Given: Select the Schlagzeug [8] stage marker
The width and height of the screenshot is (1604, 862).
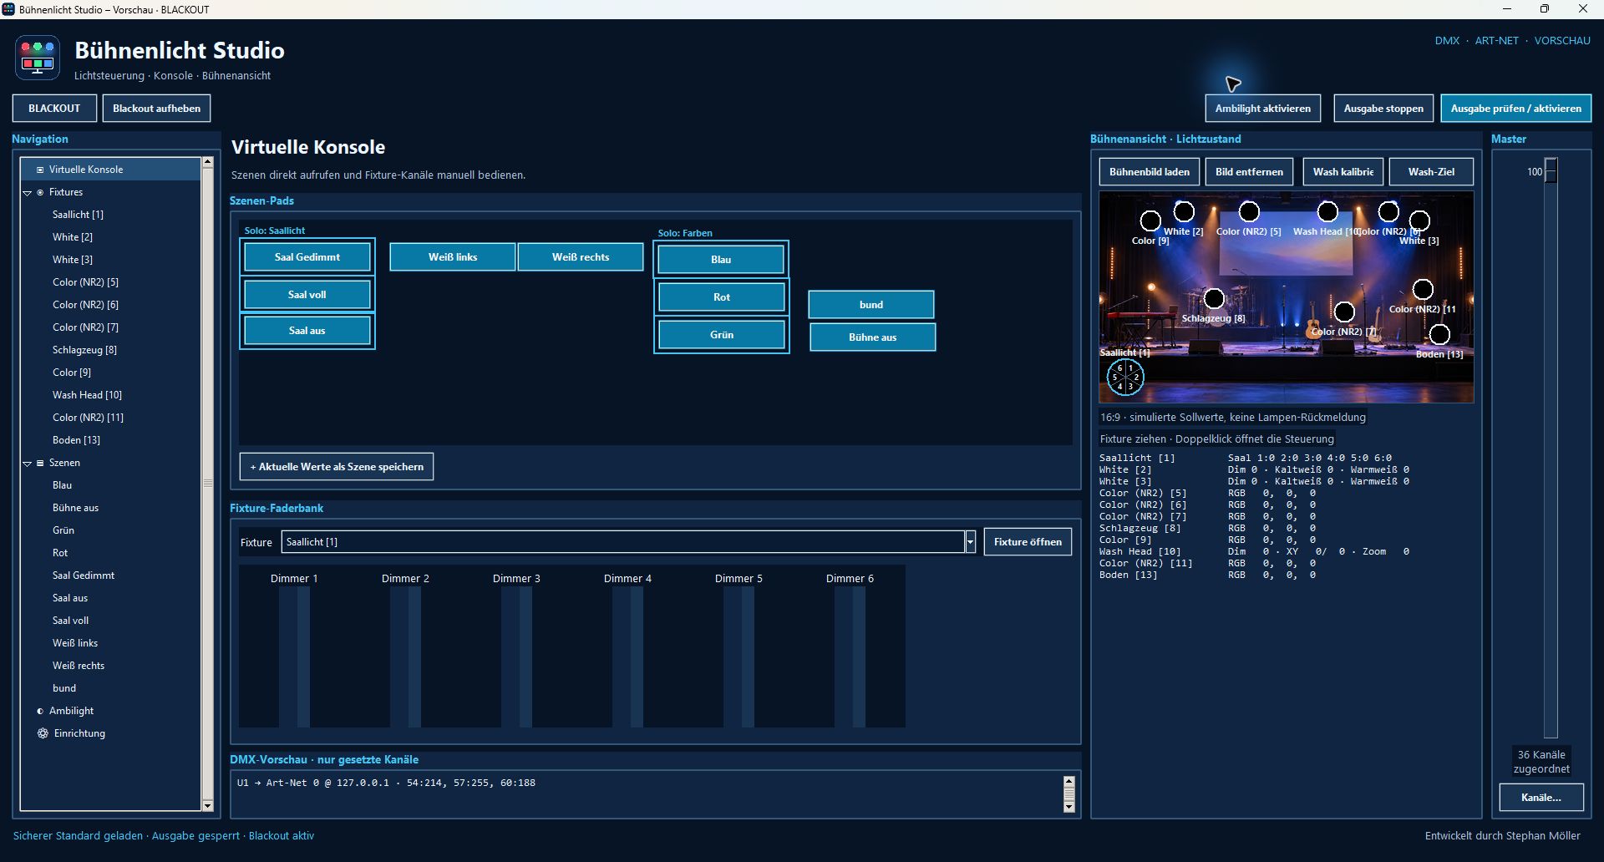Looking at the screenshot, I should 1214,298.
